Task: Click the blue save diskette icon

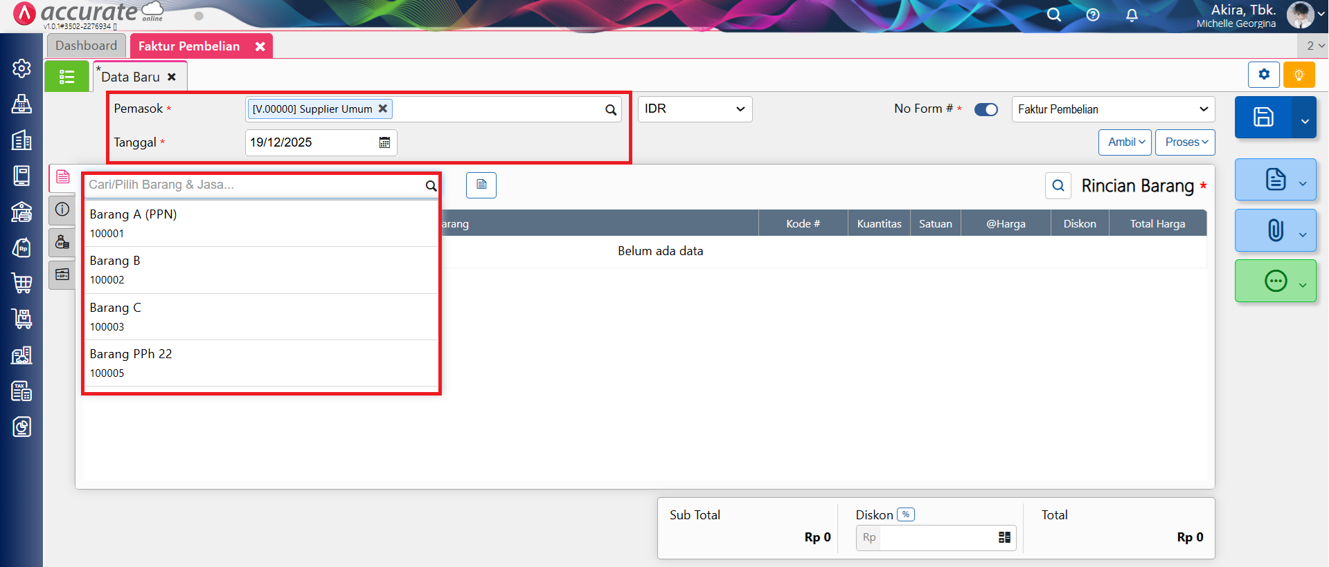Action: [1263, 117]
